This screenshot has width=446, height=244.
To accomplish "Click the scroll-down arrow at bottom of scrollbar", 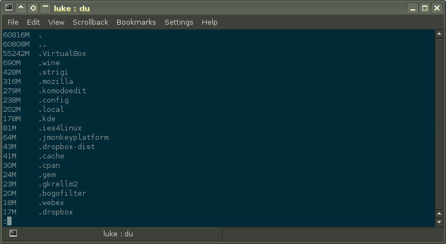I will [x=440, y=221].
